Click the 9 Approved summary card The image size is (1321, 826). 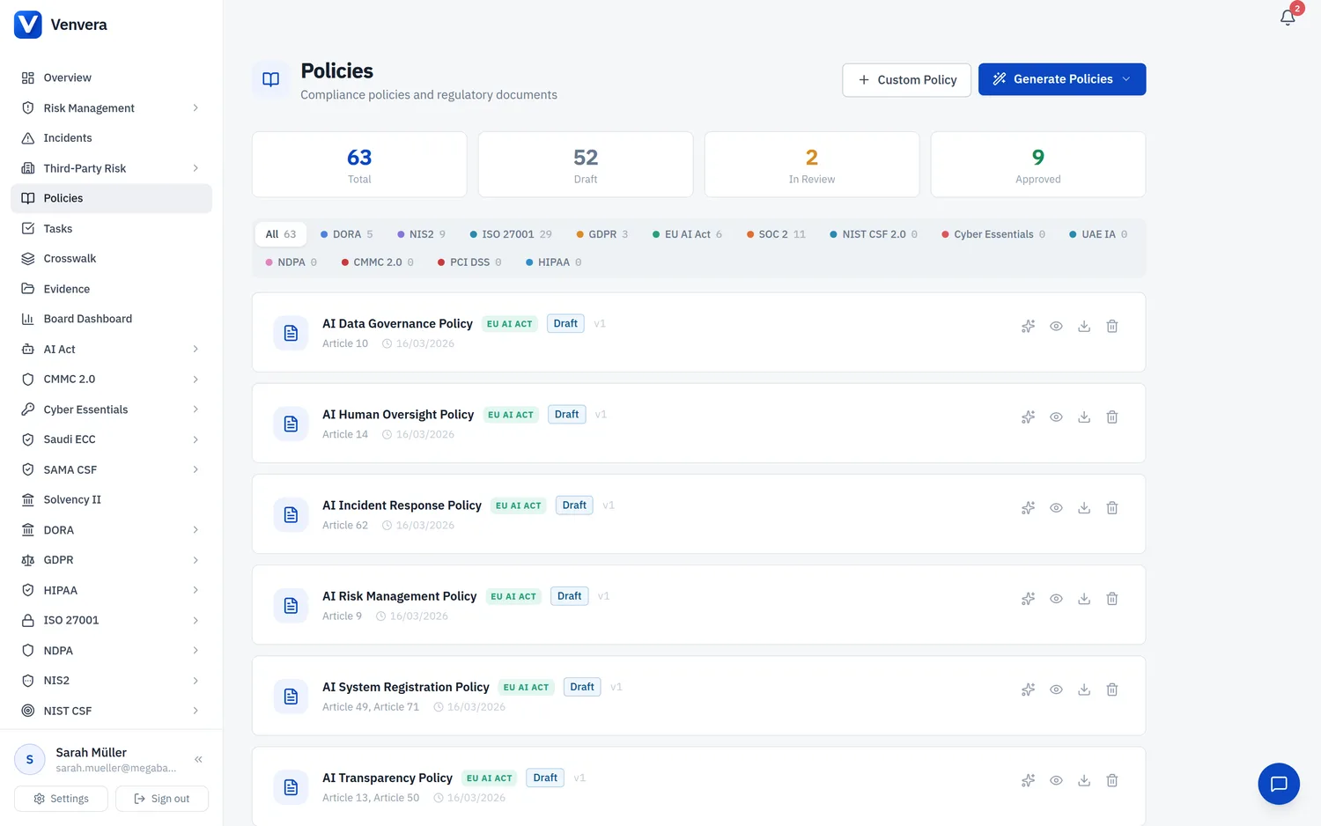pos(1038,165)
